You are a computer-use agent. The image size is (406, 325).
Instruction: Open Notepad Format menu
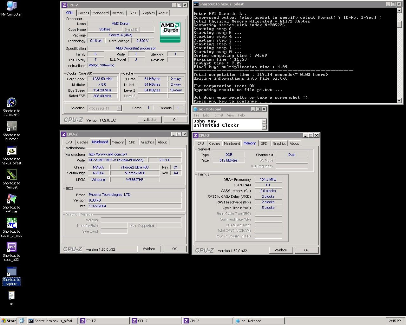[218, 115]
